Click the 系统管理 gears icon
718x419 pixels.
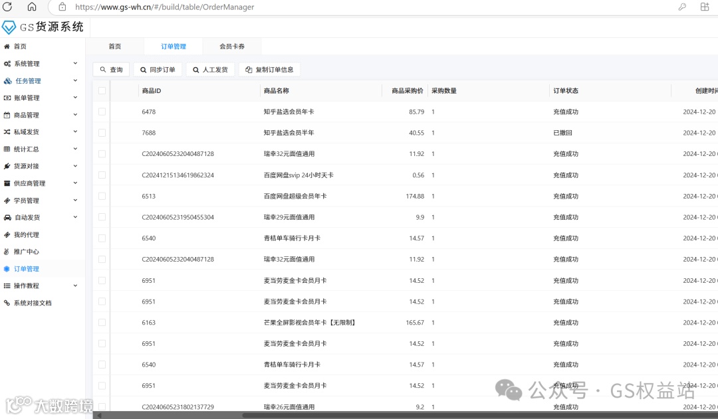point(7,64)
